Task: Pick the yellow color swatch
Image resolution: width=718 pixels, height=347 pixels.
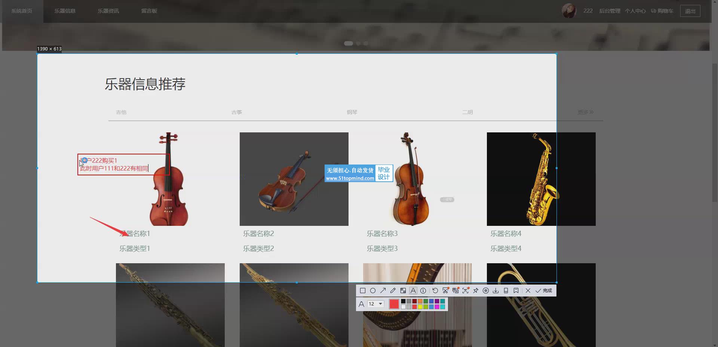Action: click(420, 307)
